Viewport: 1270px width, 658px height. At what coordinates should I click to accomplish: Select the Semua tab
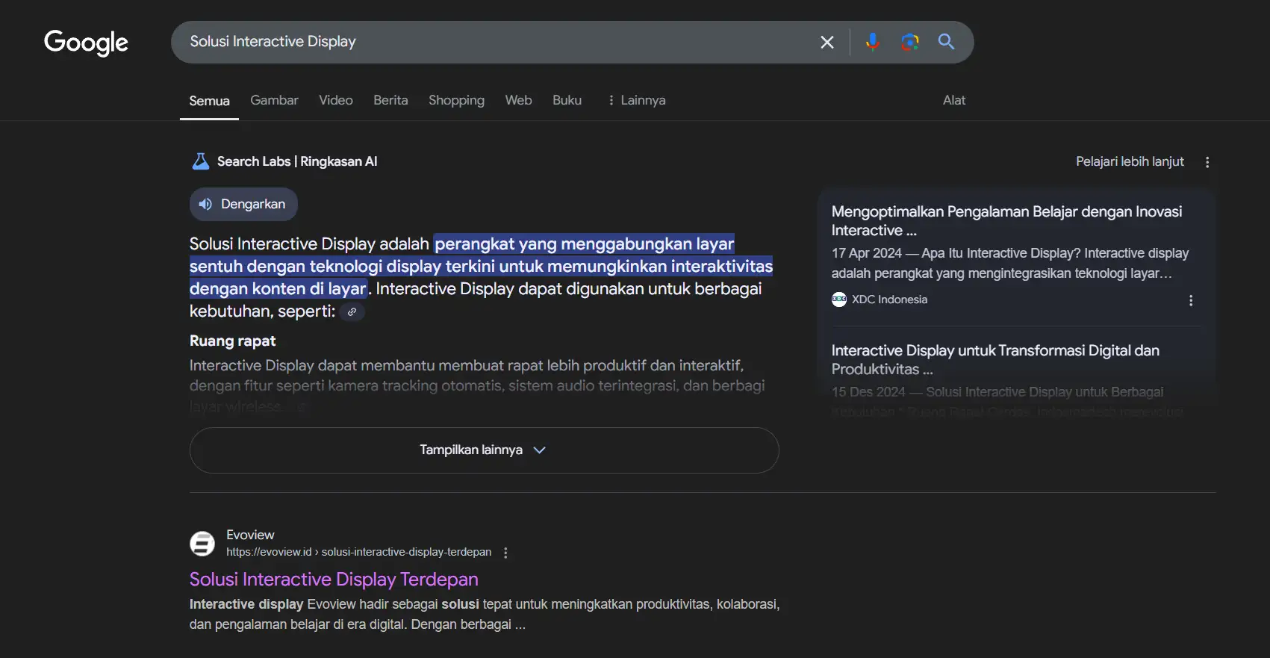tap(209, 101)
